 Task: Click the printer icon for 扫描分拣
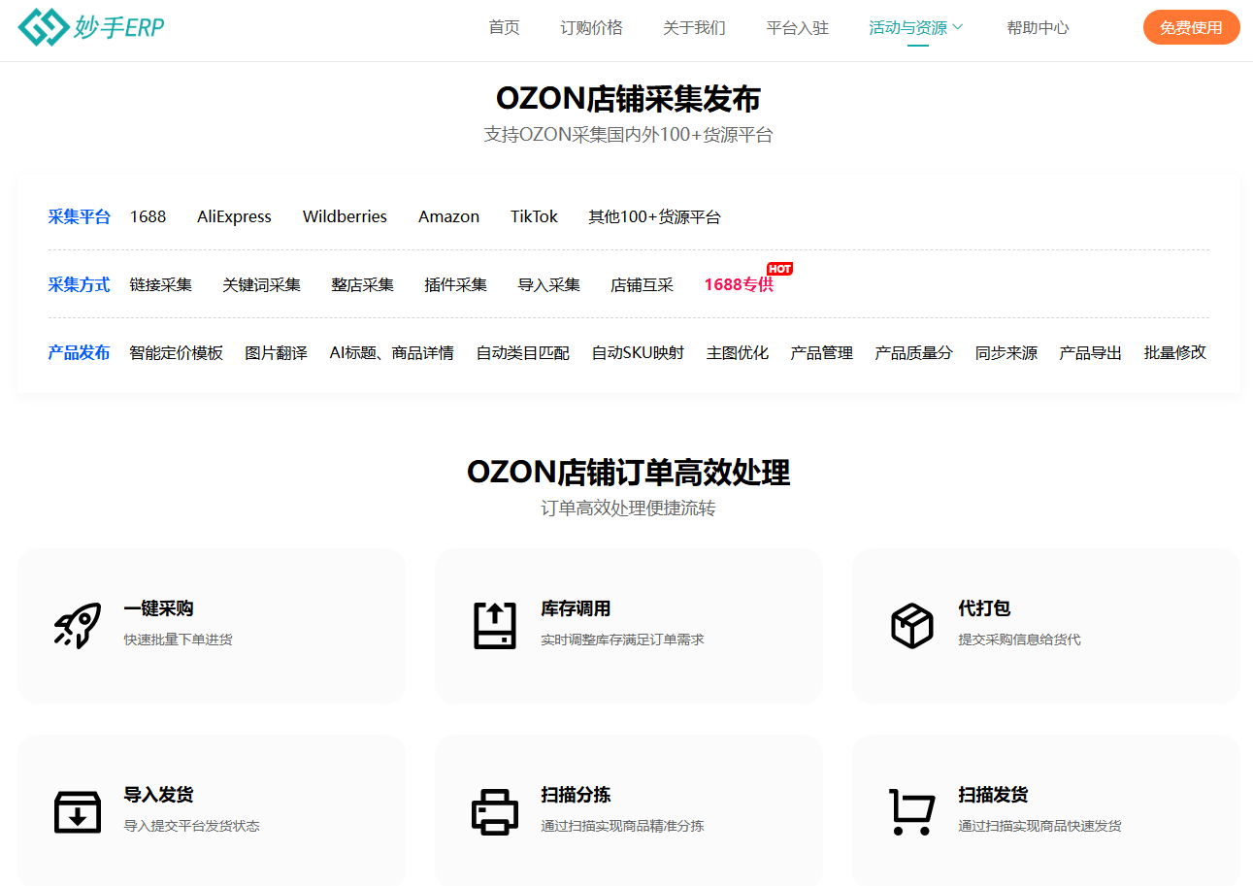pyautogui.click(x=495, y=811)
